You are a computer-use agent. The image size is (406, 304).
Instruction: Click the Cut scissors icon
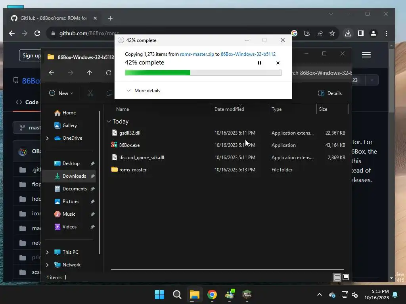click(90, 93)
